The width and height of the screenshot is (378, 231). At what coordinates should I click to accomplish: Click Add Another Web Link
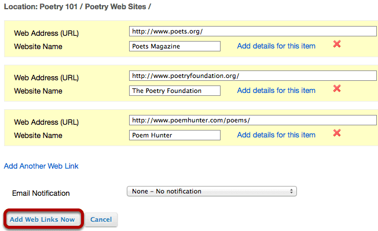(x=41, y=166)
